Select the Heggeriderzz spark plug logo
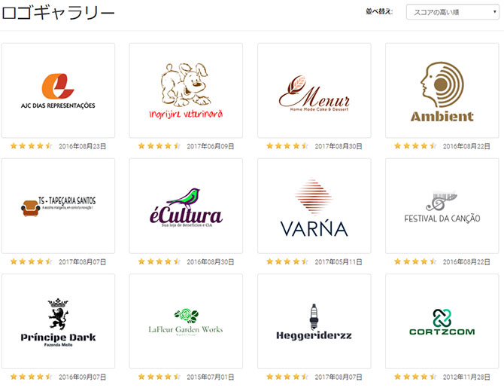Screen dimensions: 504x388 pyautogui.click(x=314, y=321)
